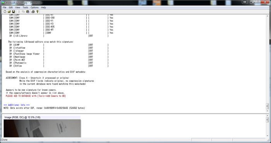Click the image pane scrollbar down arrow

pos(268,136)
